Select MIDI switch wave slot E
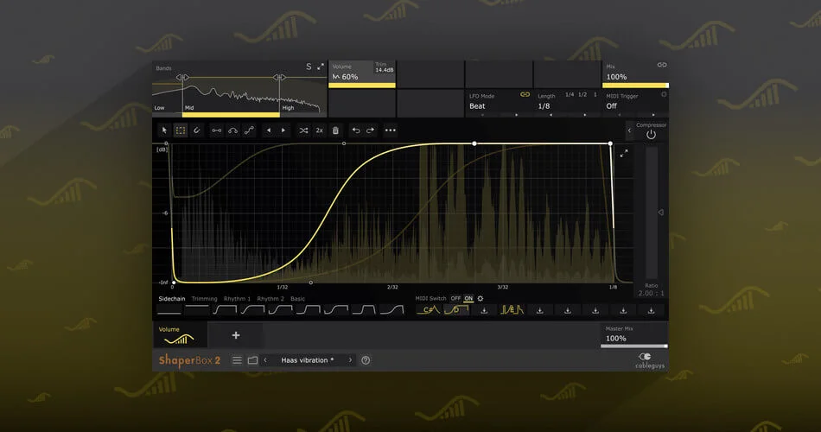The height and width of the screenshot is (432, 821). [x=512, y=310]
